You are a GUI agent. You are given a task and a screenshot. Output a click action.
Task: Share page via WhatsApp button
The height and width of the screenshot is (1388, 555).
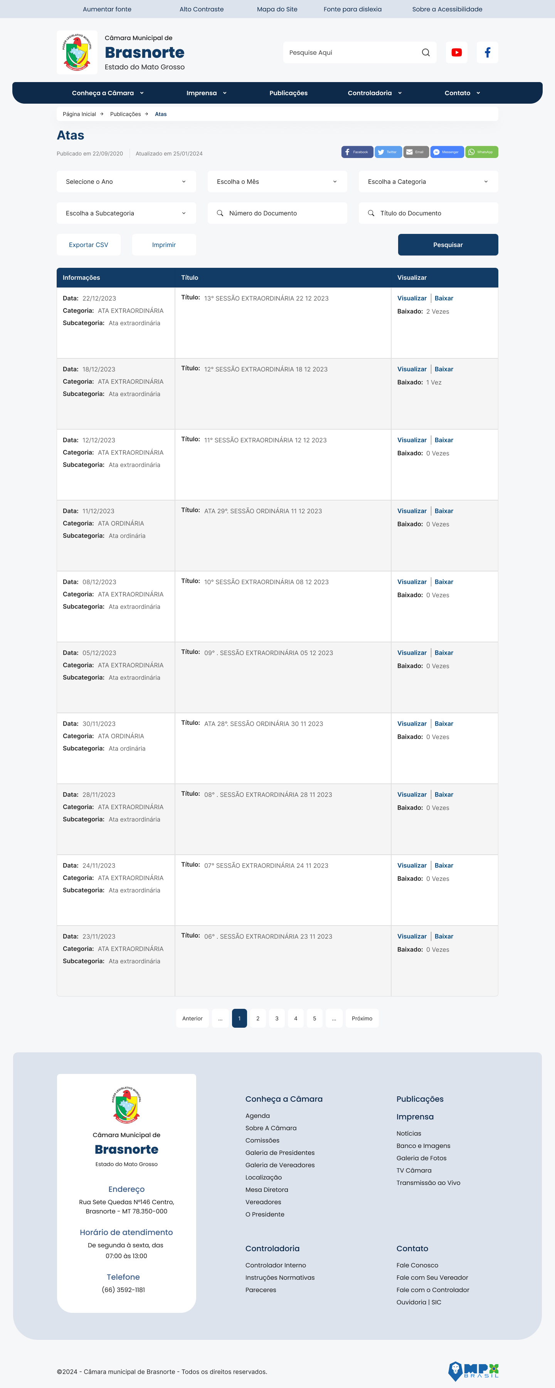click(x=481, y=152)
